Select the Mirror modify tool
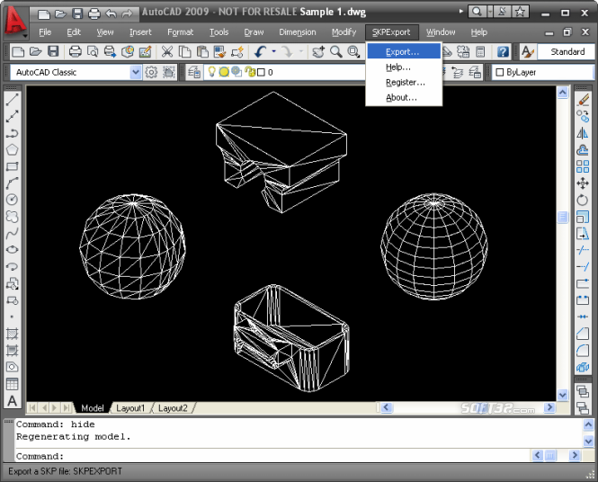This screenshot has width=598, height=482. click(x=583, y=133)
